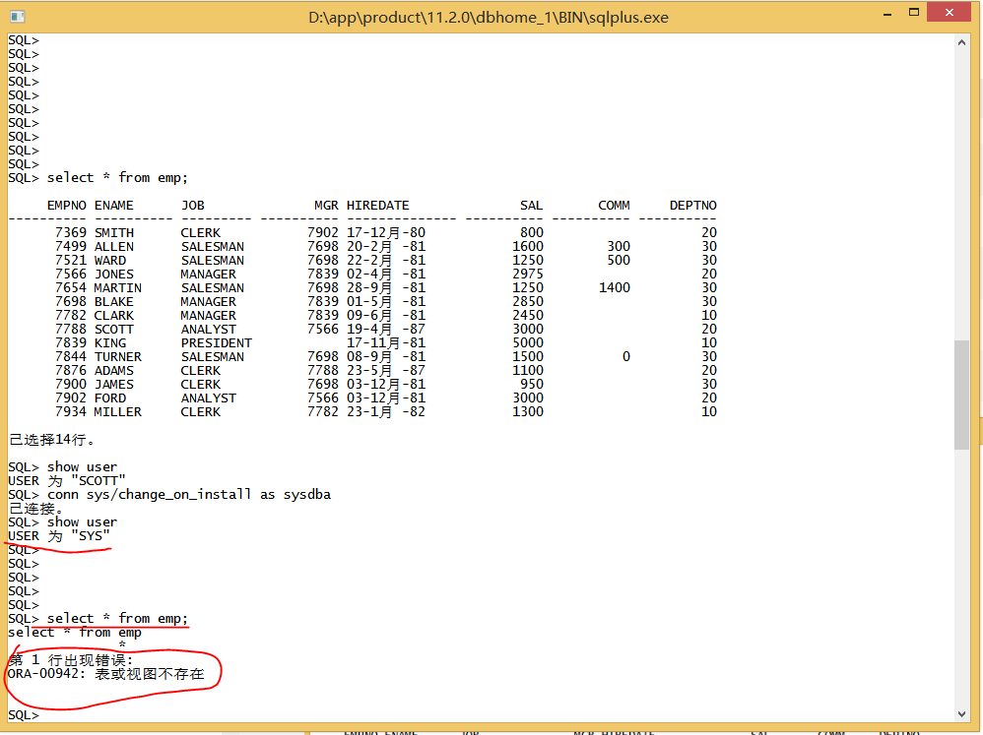The height and width of the screenshot is (735, 983).
Task: Click the 已选择14行 message
Action: (52, 440)
